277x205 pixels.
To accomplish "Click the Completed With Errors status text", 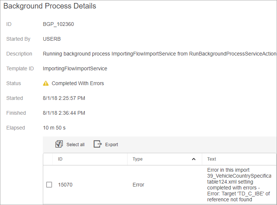I will [x=78, y=84].
